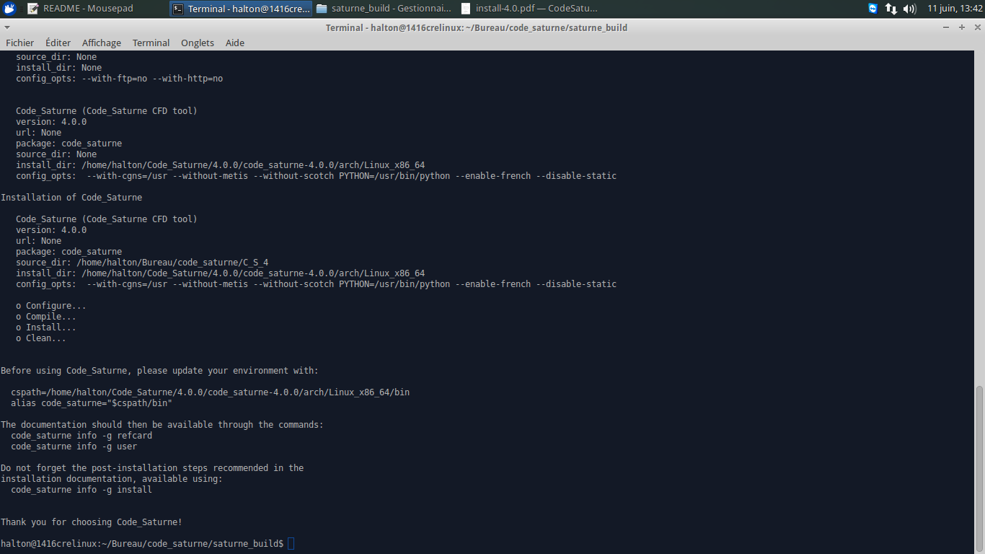This screenshot has width=985, height=554.
Task: Close the Terminal window
Action: coord(977,27)
